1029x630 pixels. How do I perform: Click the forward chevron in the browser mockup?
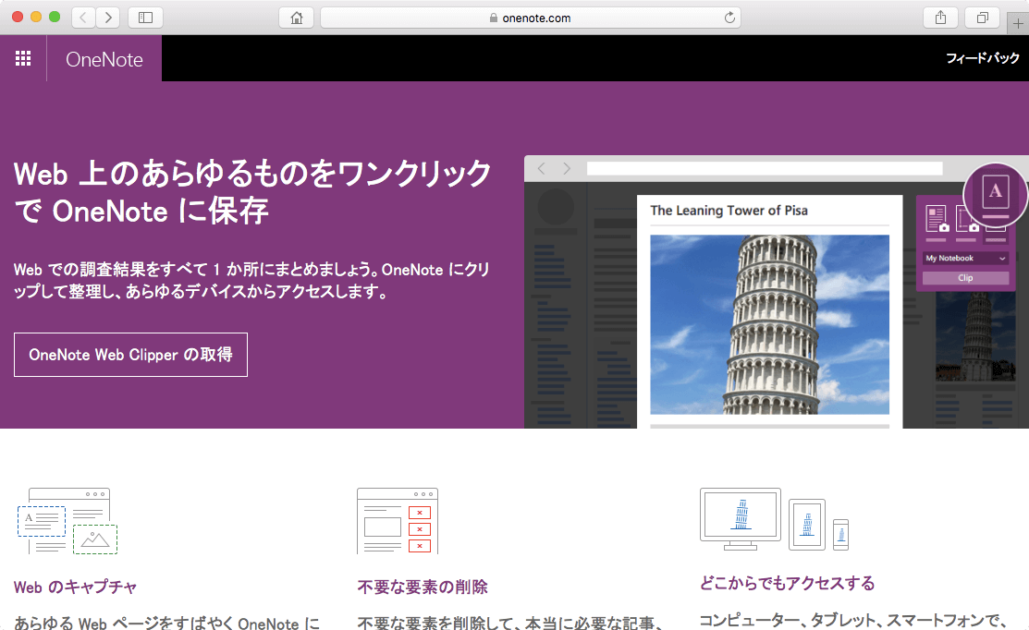(x=567, y=168)
